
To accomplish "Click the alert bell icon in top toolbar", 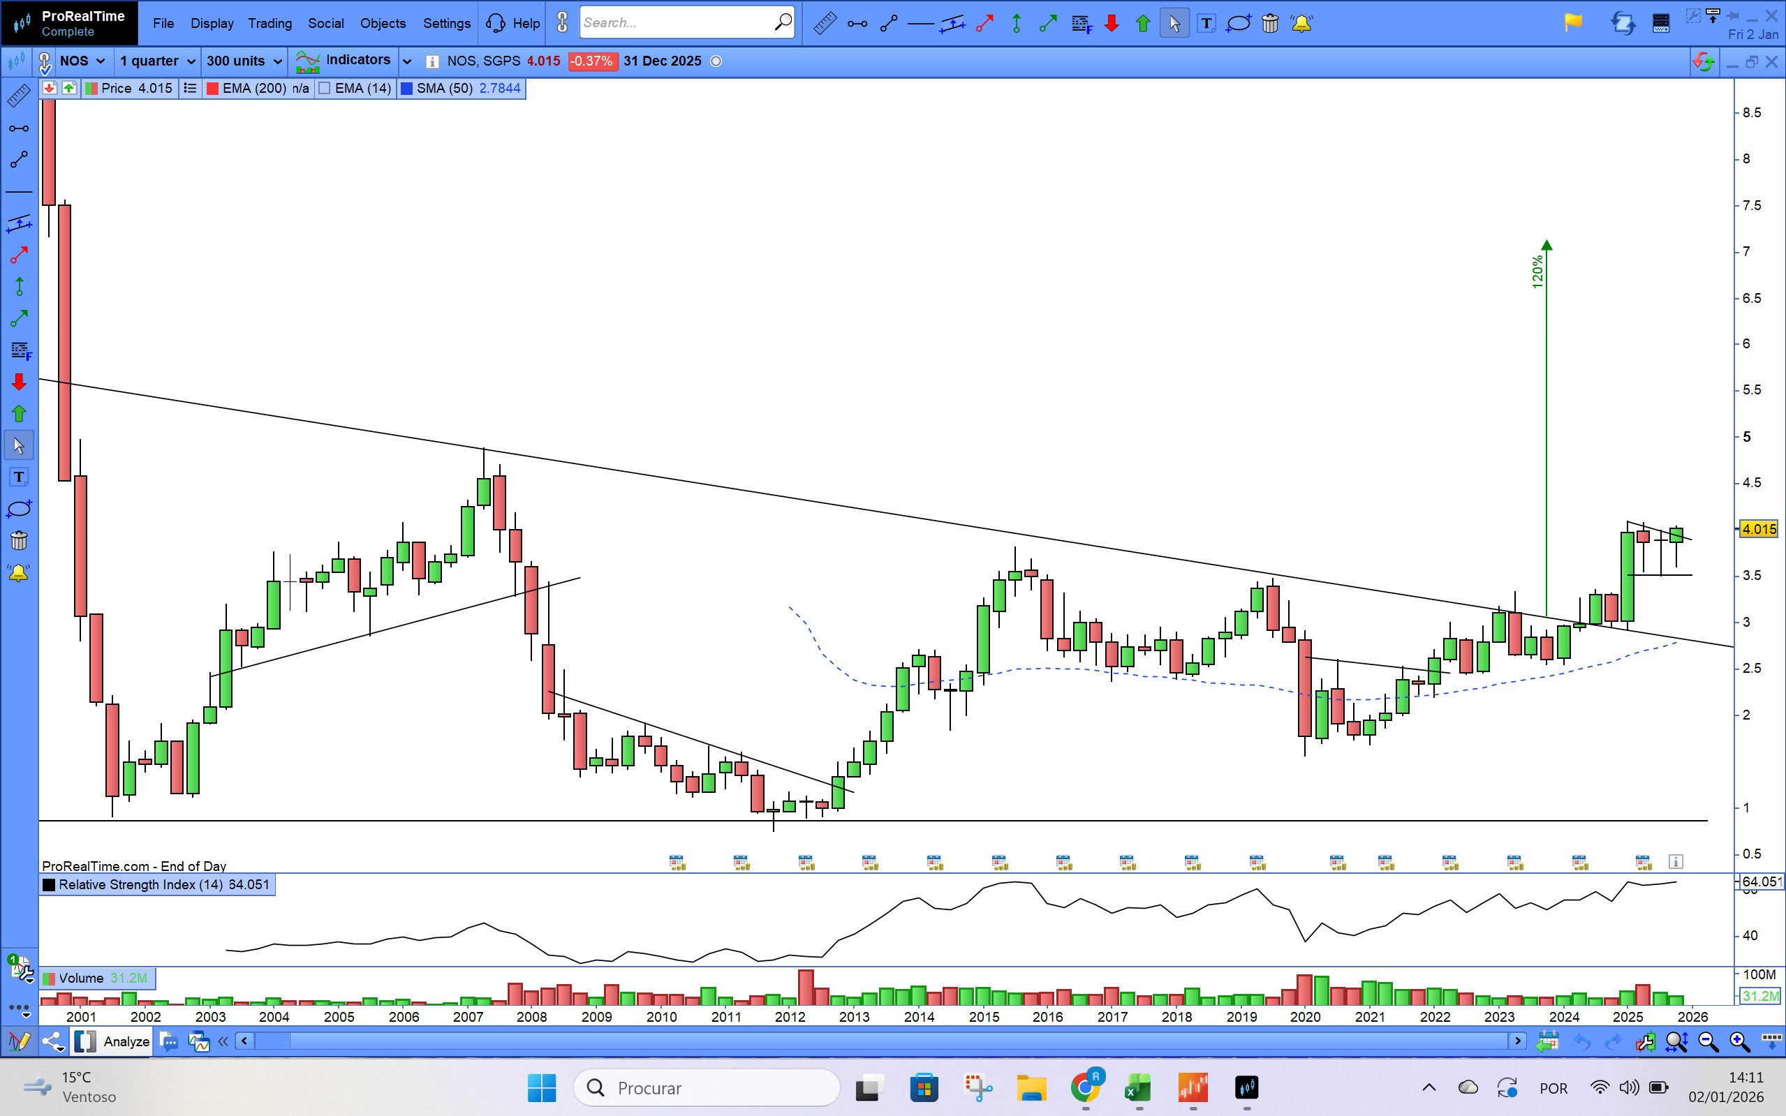I will coord(1301,24).
